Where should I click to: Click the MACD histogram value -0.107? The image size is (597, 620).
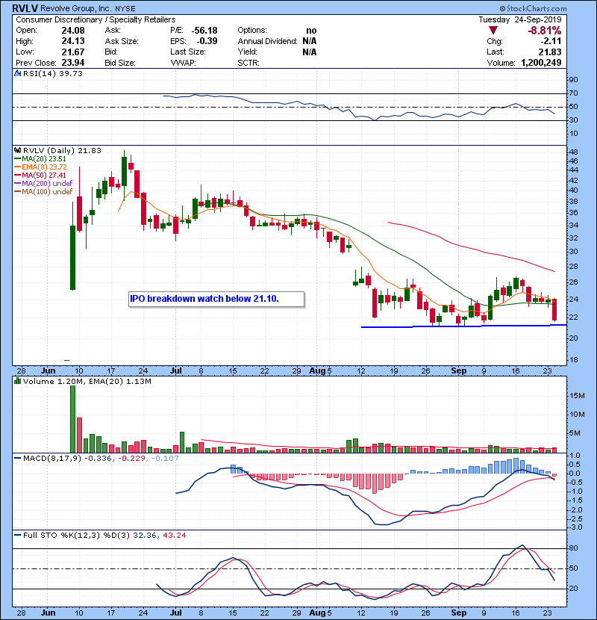pos(164,459)
